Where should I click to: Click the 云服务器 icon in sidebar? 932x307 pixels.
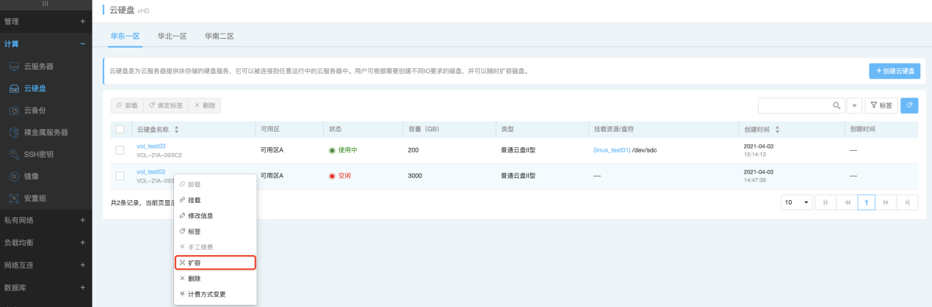[14, 67]
